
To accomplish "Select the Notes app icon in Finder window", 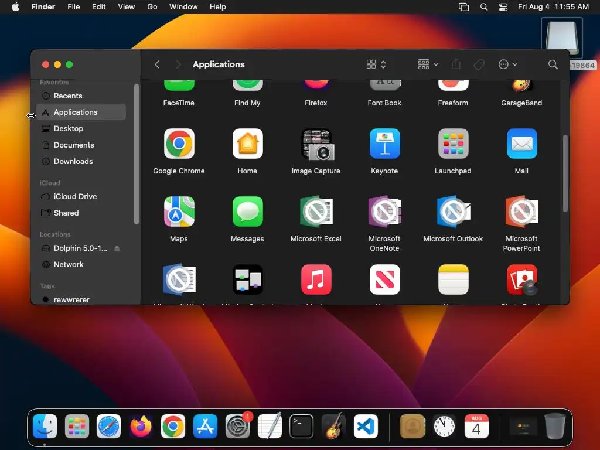I will point(453,279).
